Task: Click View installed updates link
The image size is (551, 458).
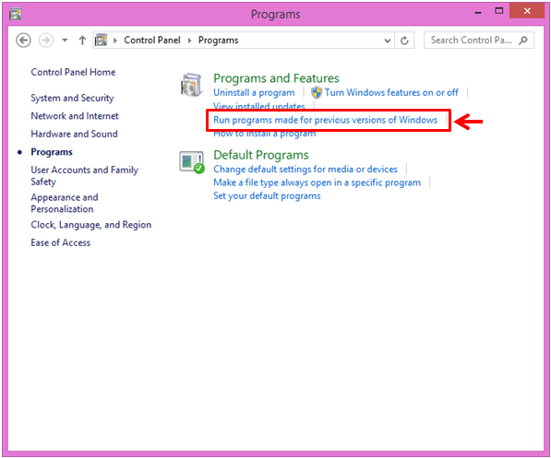Action: (259, 105)
